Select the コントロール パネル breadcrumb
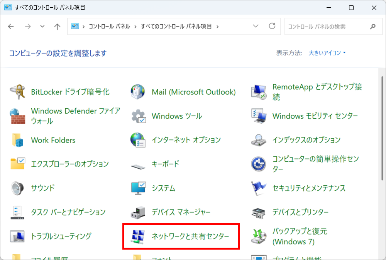Image resolution: width=386 pixels, height=260 pixels. [x=109, y=26]
